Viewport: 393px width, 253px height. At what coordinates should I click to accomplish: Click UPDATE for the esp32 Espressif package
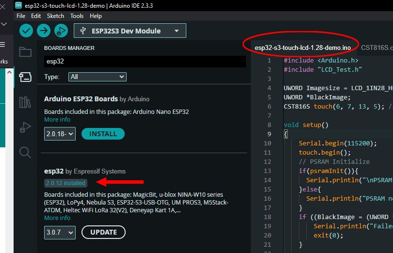point(103,232)
